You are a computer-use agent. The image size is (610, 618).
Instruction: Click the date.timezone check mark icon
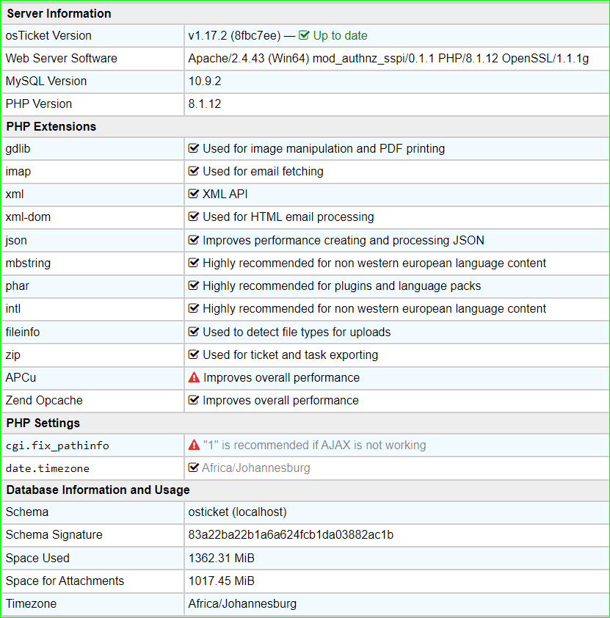[x=194, y=468]
